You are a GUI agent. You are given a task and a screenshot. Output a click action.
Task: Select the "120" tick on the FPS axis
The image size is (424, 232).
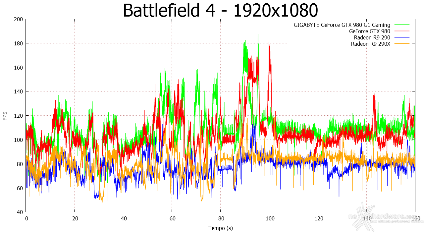point(19,116)
